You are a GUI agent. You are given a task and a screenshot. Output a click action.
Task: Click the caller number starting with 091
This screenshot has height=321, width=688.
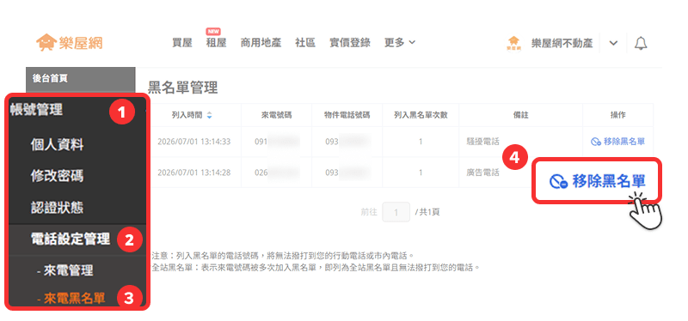pyautogui.click(x=277, y=142)
